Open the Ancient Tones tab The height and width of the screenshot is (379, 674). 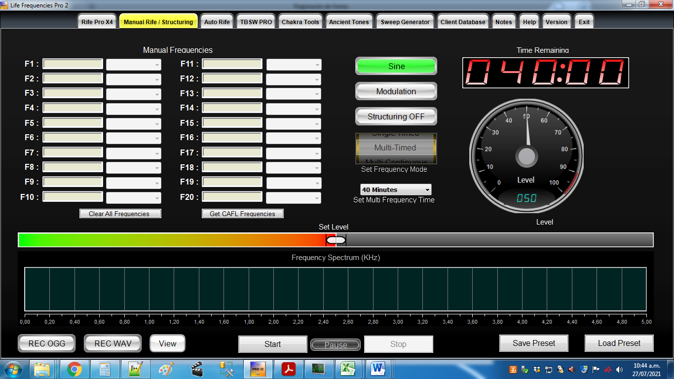[349, 22]
